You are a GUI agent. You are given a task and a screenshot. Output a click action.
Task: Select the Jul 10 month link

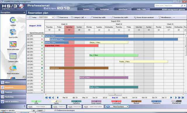pyautogui.click(x=105, y=98)
